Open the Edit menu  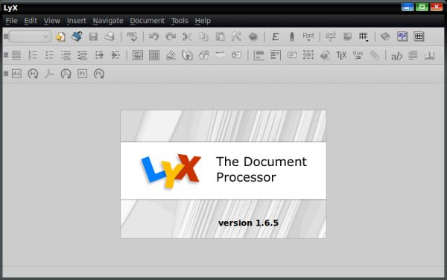coord(31,21)
